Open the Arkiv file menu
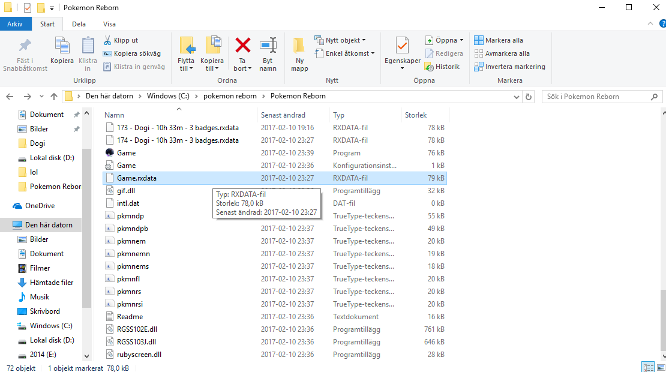 click(x=15, y=24)
